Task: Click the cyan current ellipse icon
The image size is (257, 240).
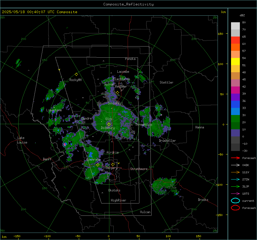Action: (235, 201)
